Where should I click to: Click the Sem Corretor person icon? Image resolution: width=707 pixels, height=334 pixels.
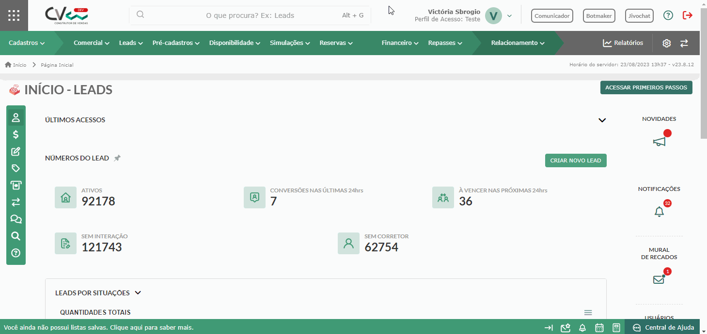[348, 243]
